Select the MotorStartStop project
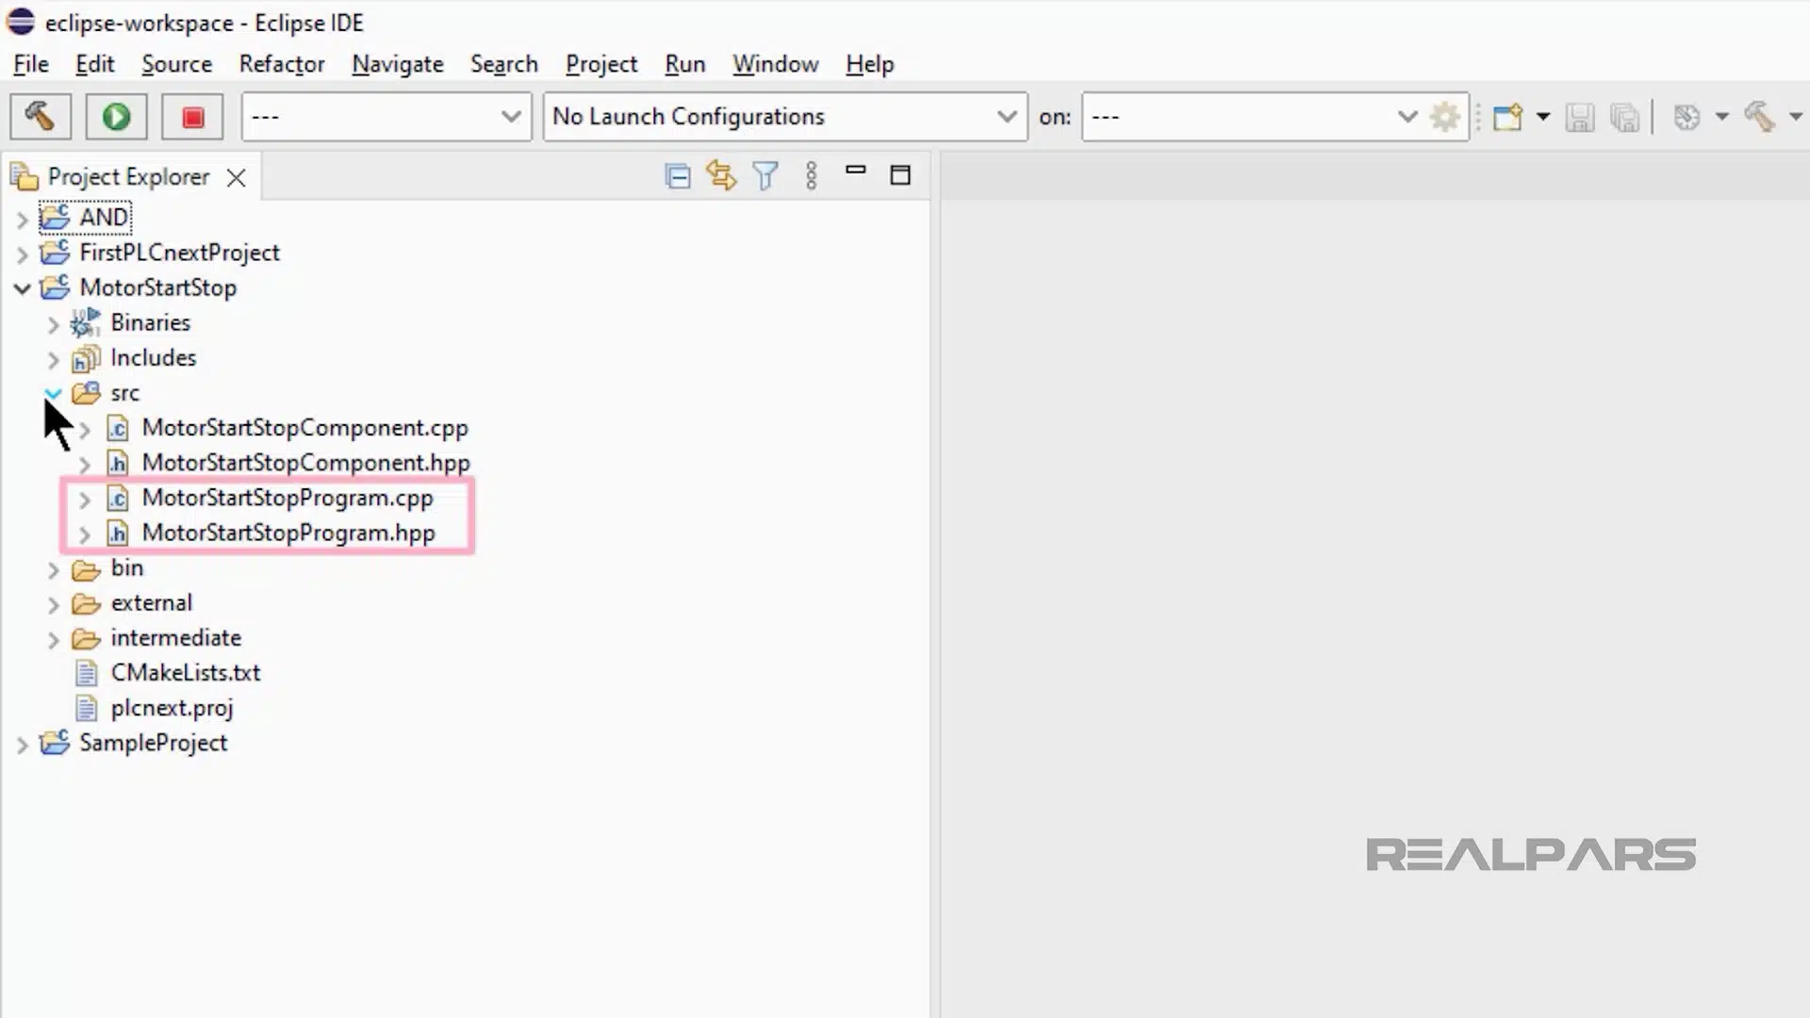 [x=157, y=287]
